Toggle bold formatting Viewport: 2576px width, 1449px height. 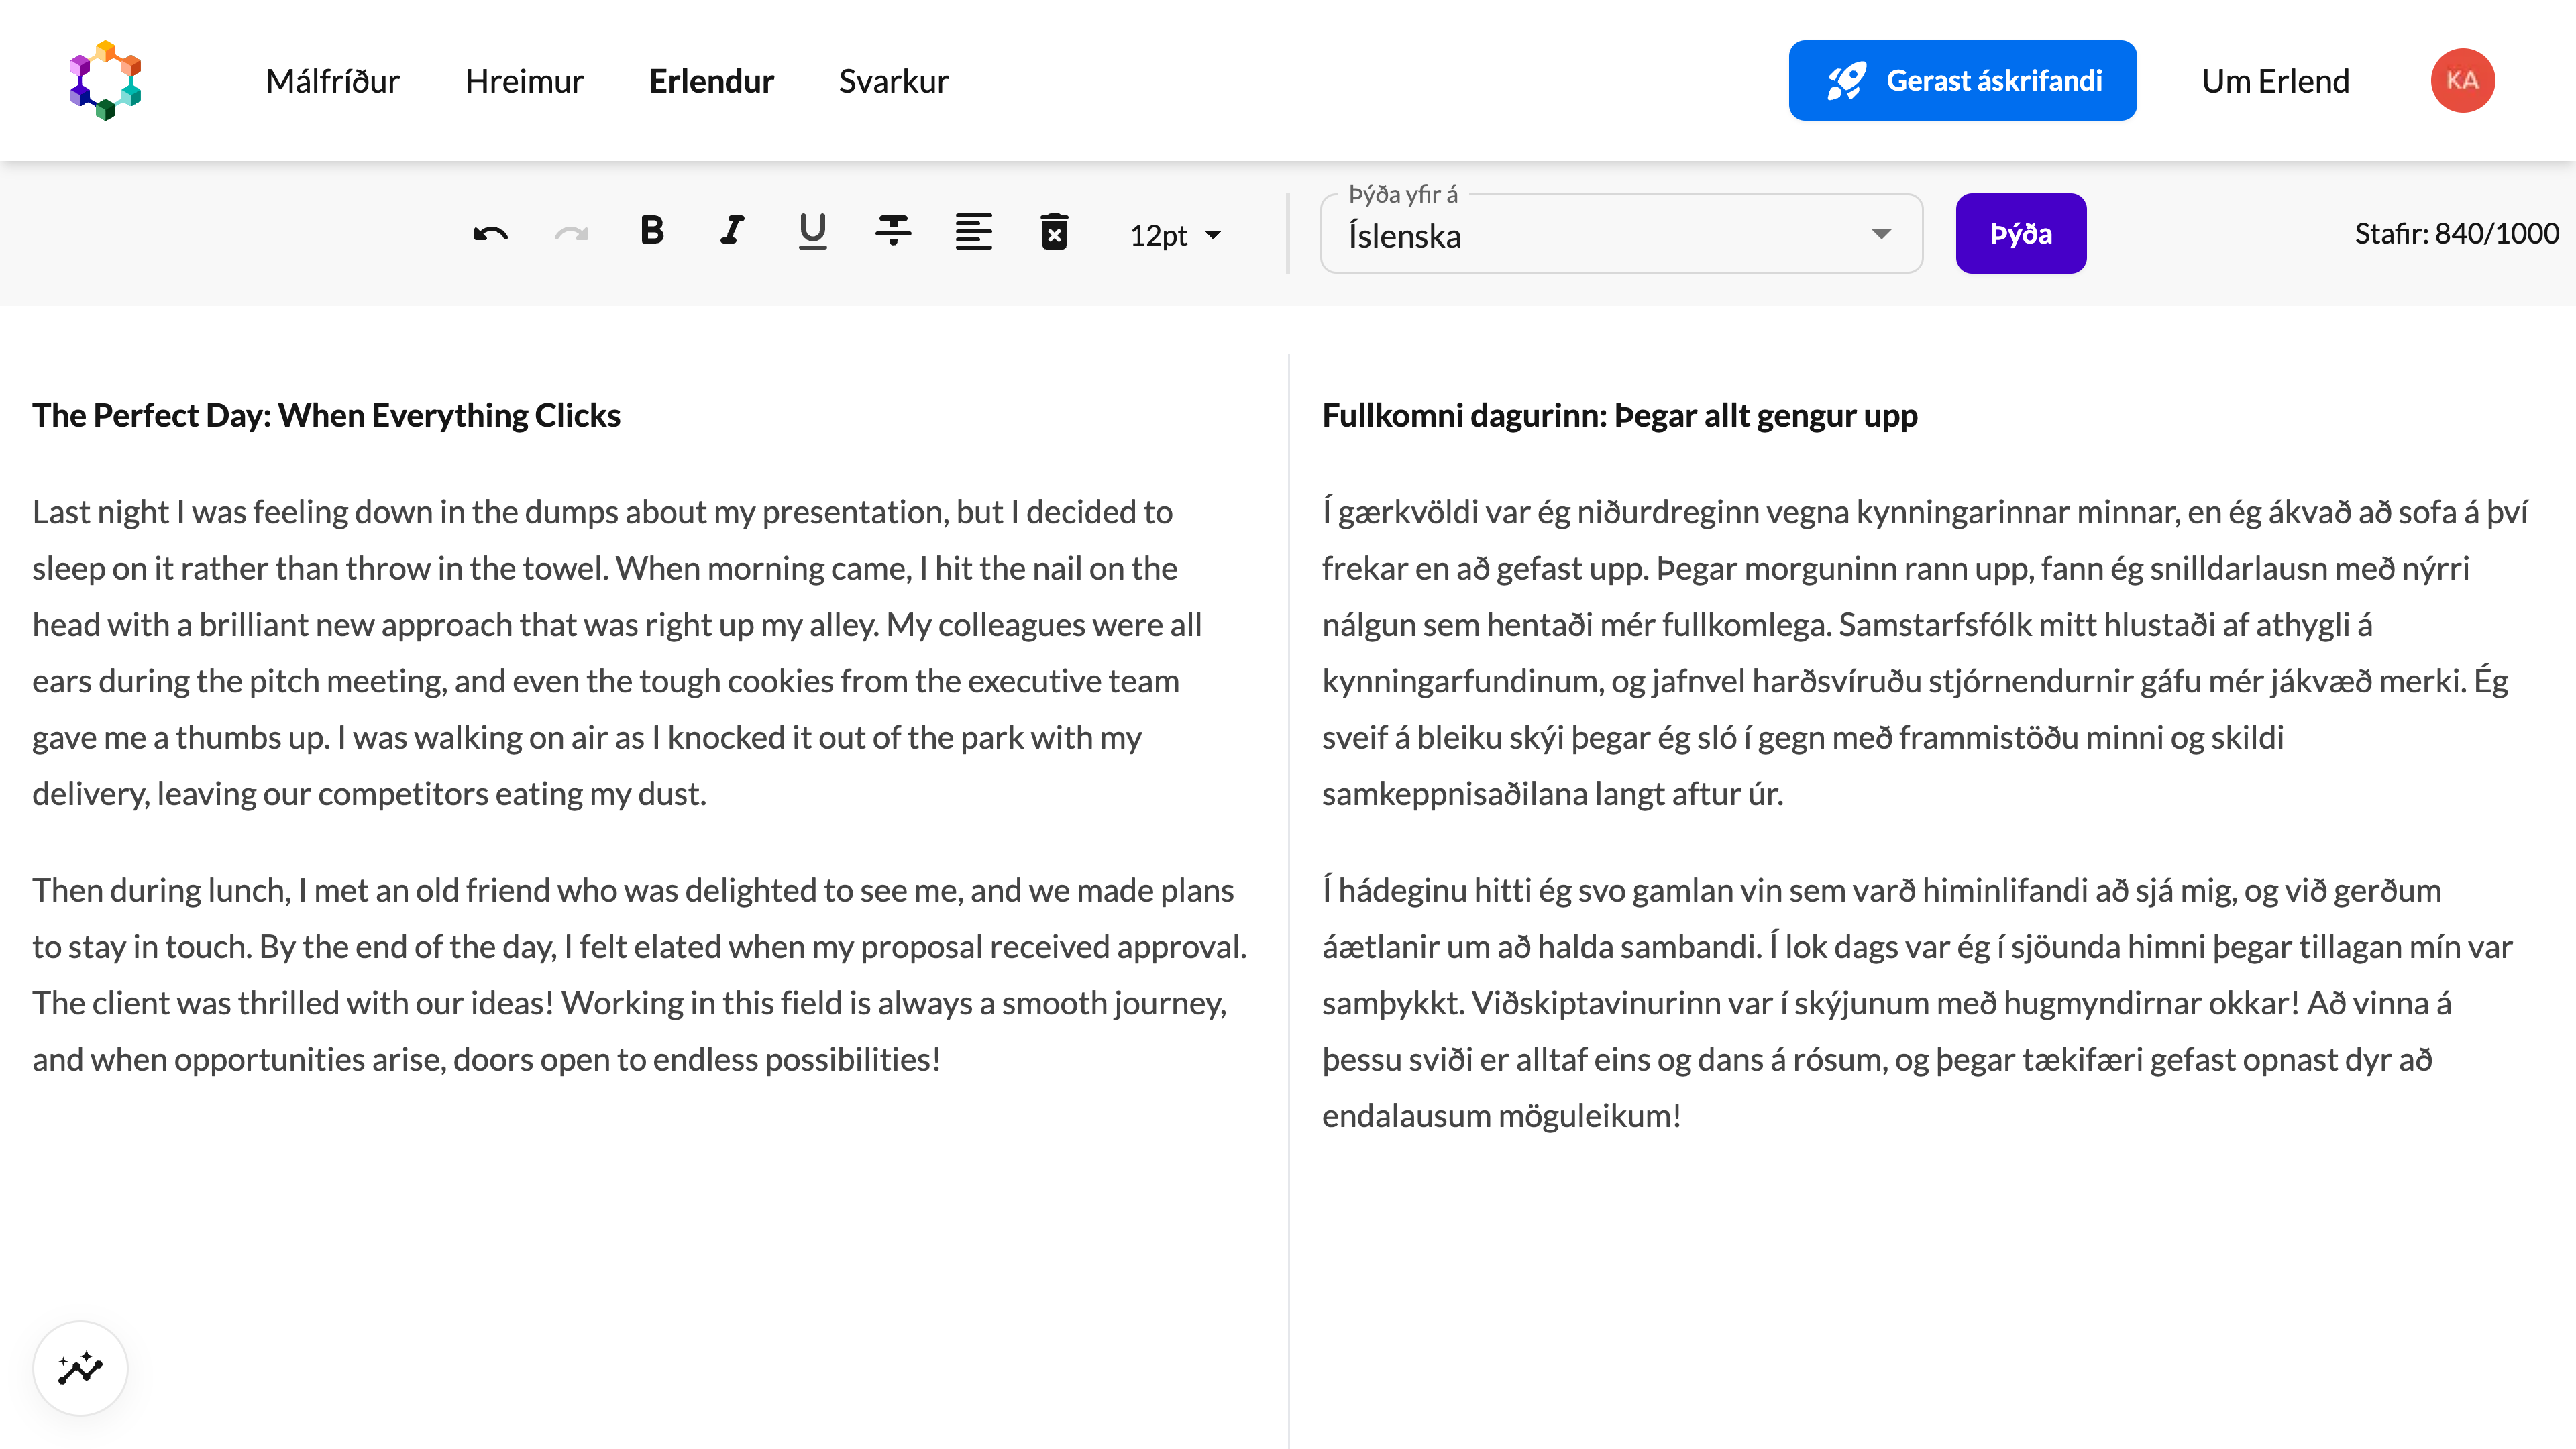coord(652,232)
